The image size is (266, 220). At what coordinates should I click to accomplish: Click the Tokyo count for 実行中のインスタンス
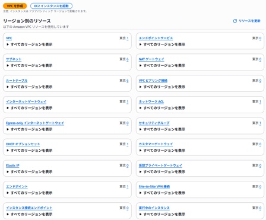(260, 208)
